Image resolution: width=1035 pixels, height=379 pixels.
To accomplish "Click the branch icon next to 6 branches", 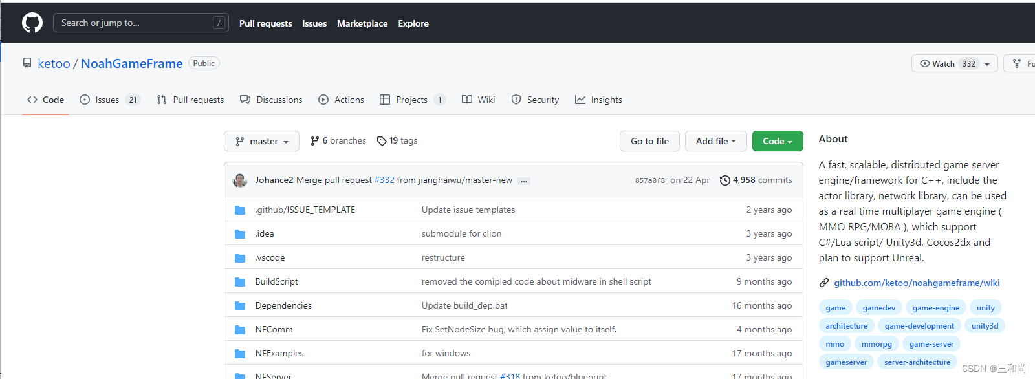I will (315, 141).
